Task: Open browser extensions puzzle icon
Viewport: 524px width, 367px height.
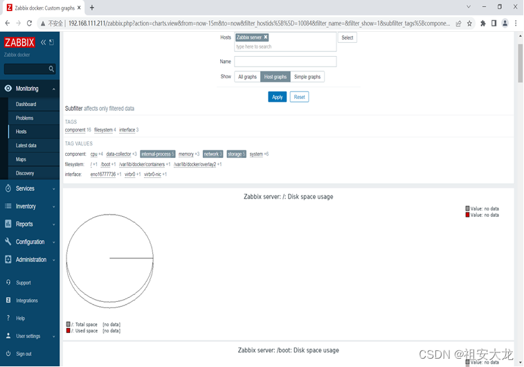Action: point(483,23)
